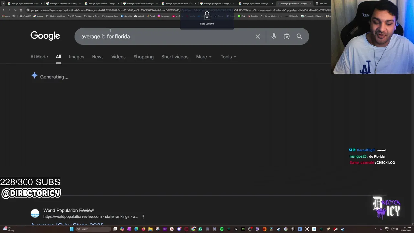Open the weather widget showing Cloudy

[8, 229]
